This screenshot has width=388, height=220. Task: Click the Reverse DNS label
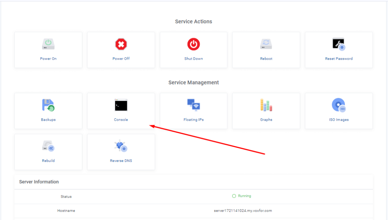point(121,161)
